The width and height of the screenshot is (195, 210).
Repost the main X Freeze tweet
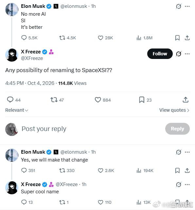coord(57,100)
